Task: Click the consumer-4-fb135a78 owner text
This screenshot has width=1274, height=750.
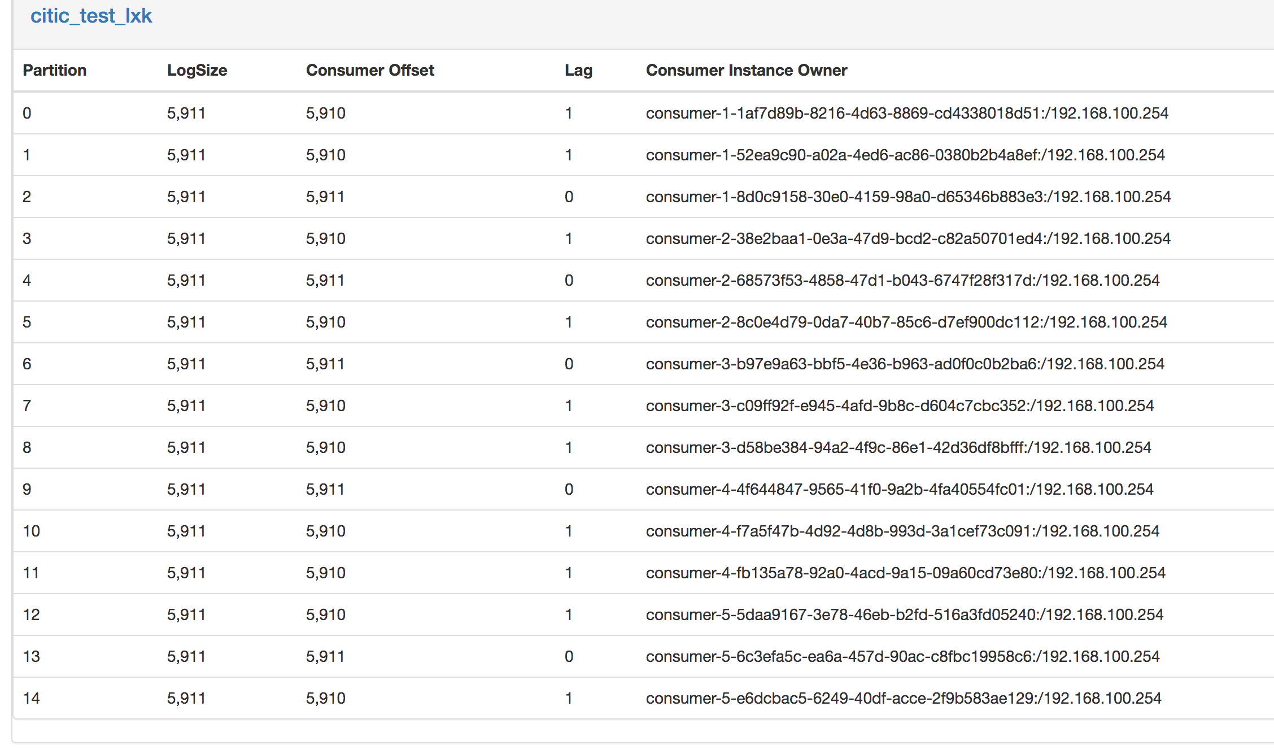Action: [x=905, y=573]
